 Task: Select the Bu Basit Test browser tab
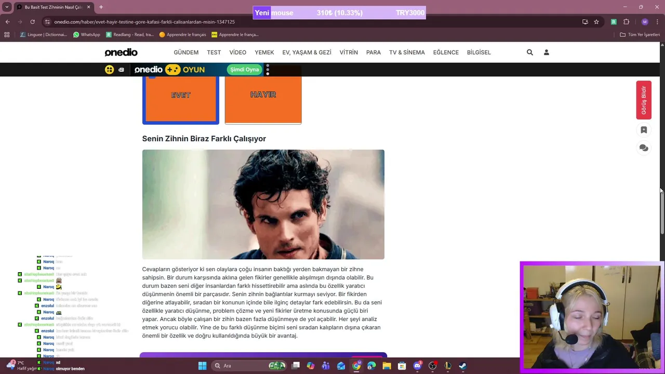point(53,7)
